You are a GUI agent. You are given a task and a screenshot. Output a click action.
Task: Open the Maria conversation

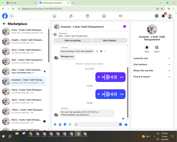(x=24, y=121)
